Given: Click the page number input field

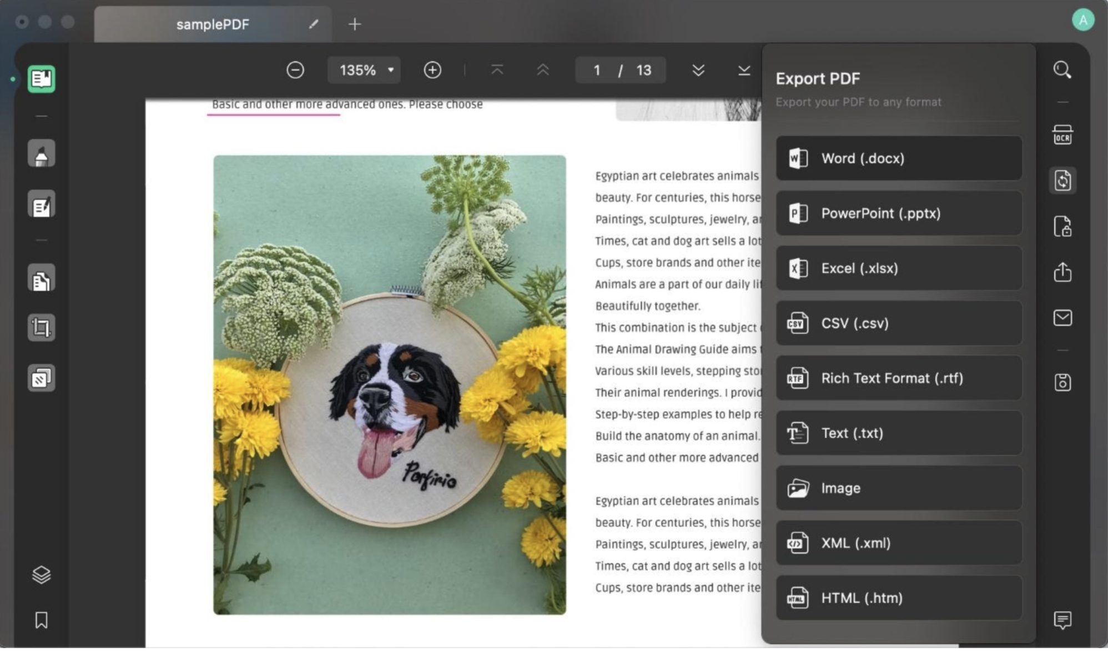Looking at the screenshot, I should point(597,70).
